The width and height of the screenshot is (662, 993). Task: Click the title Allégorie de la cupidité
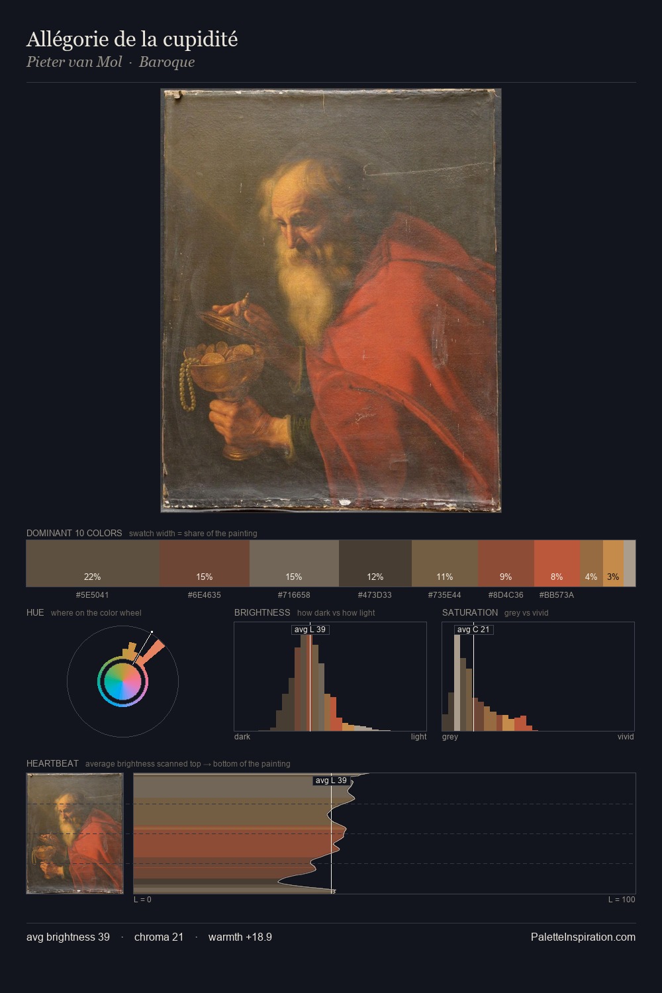[x=132, y=40]
